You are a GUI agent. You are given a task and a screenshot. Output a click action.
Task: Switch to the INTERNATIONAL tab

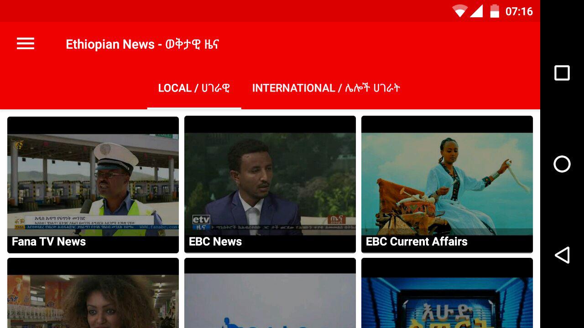(326, 88)
